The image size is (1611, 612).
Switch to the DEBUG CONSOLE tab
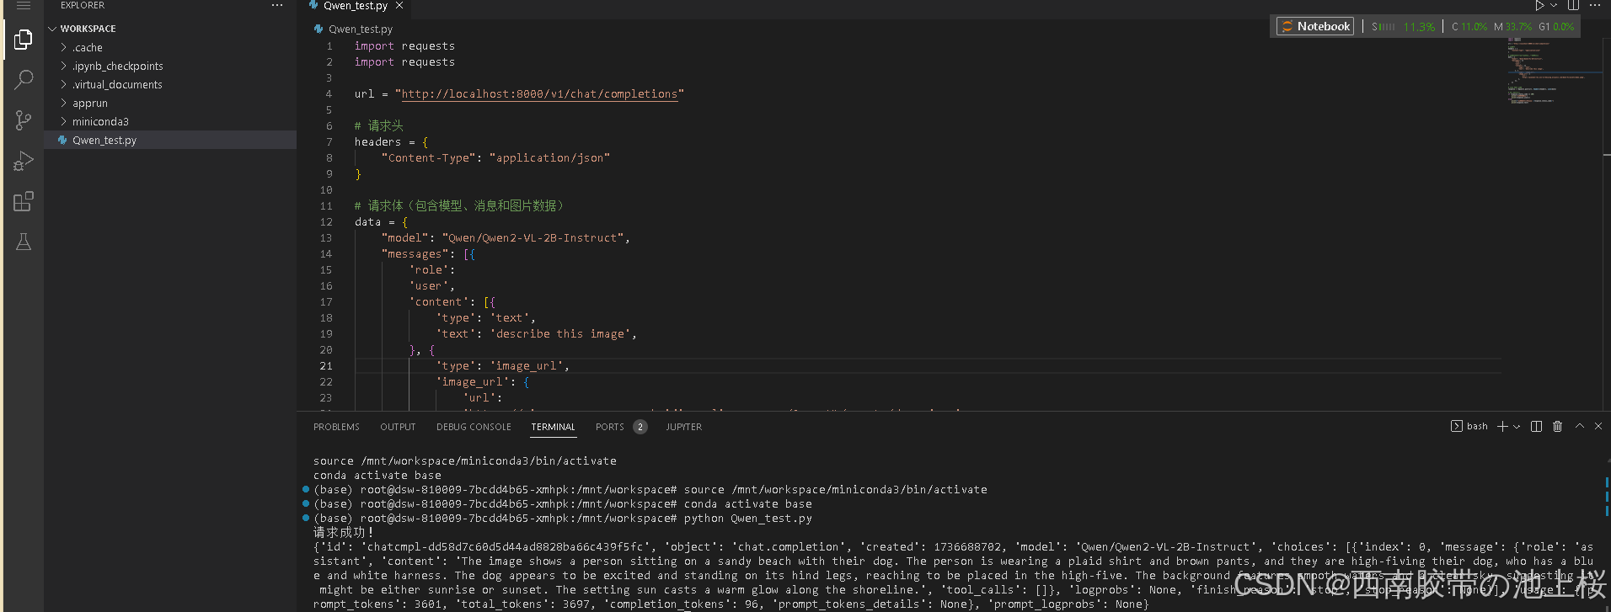click(474, 428)
